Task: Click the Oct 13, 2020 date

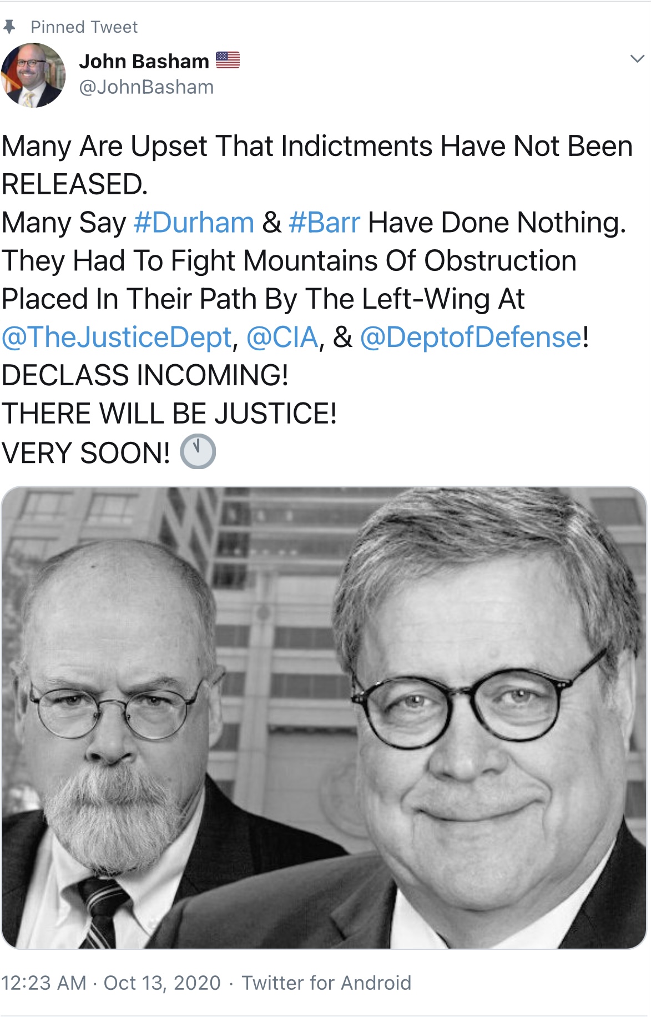Action: point(162,983)
